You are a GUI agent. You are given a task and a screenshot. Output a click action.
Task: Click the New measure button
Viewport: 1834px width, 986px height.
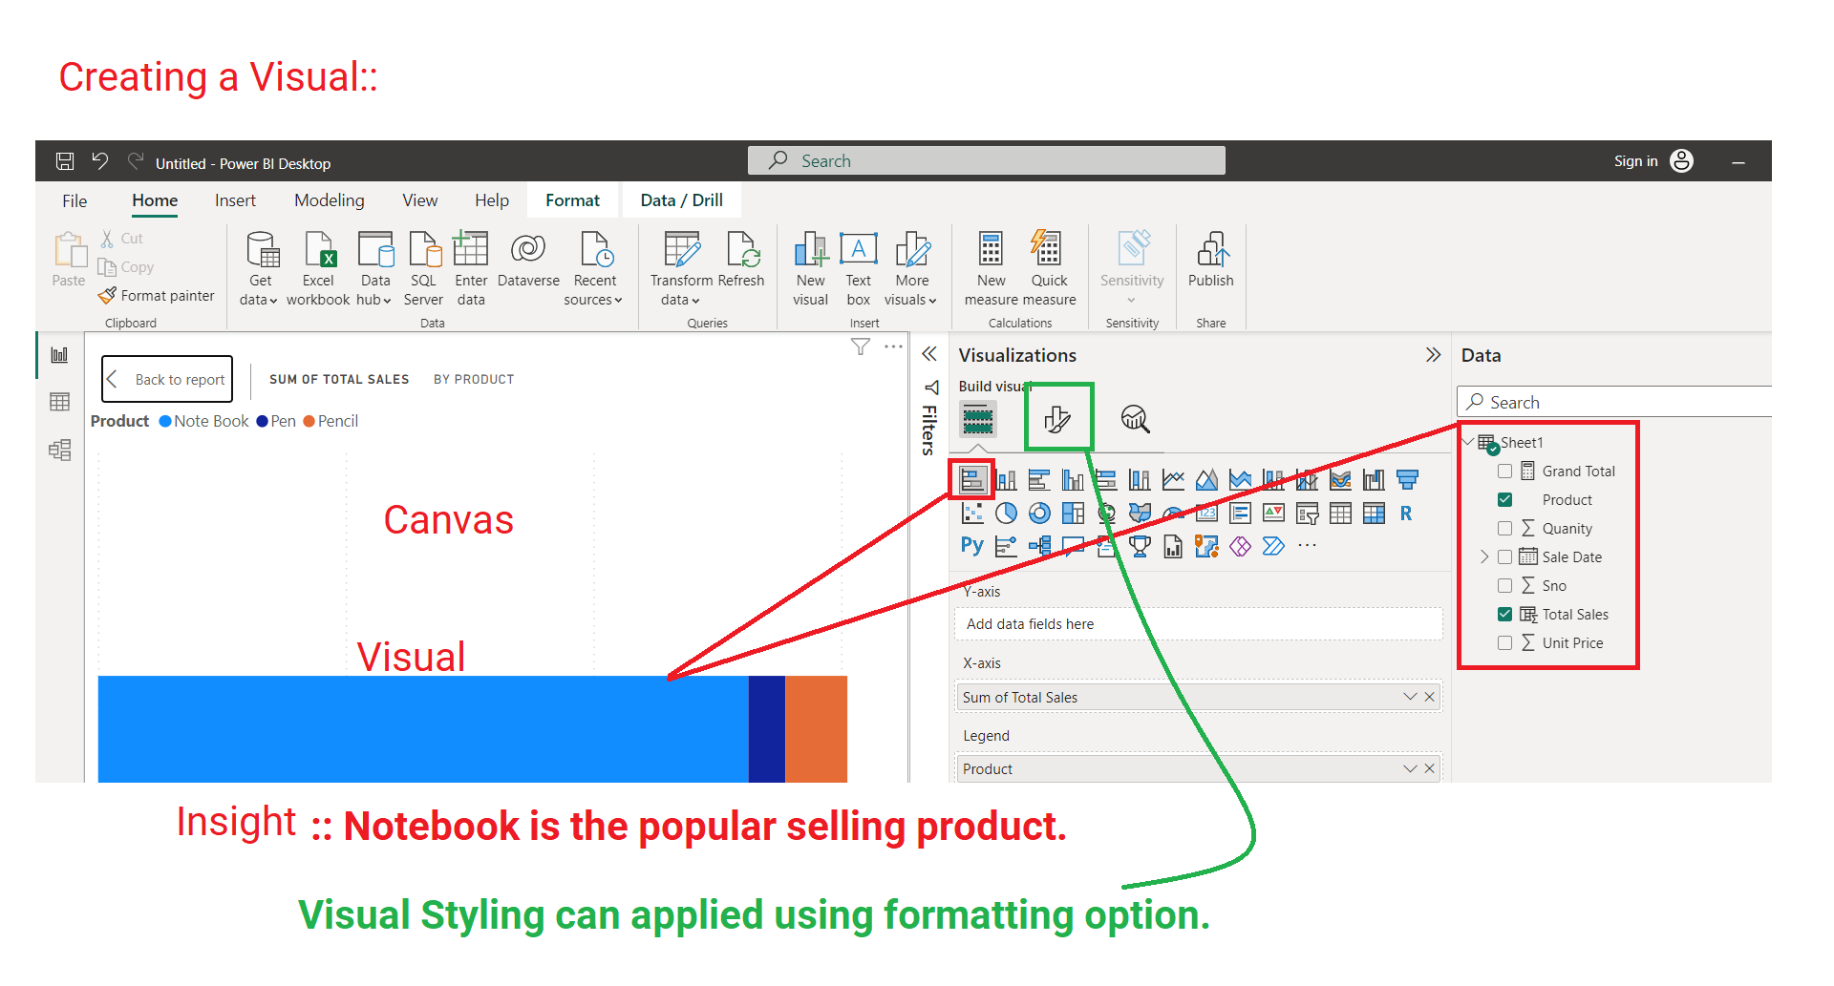(991, 269)
